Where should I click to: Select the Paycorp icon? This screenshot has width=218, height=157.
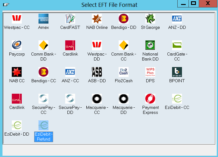17,45
